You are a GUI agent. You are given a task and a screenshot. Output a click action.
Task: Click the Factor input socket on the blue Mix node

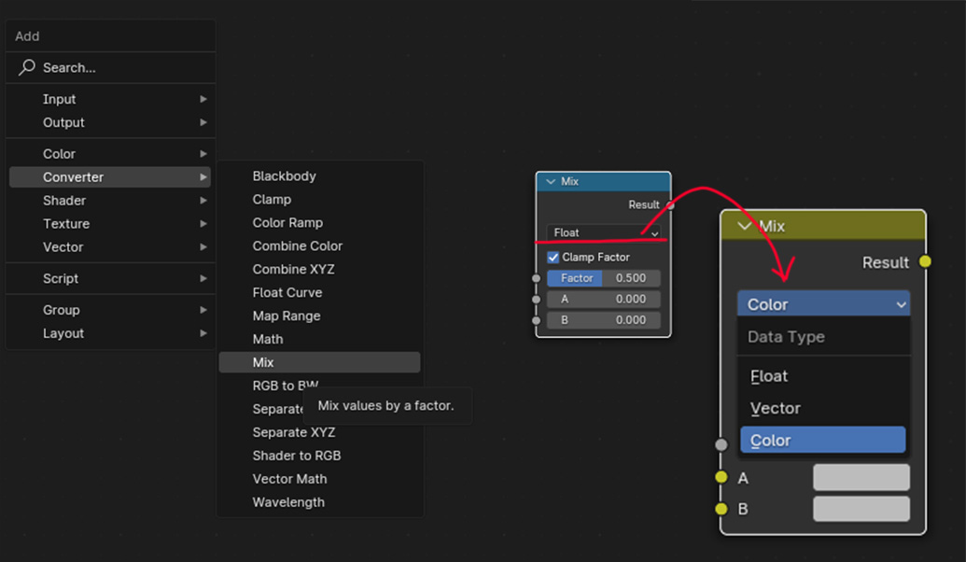tap(535, 277)
